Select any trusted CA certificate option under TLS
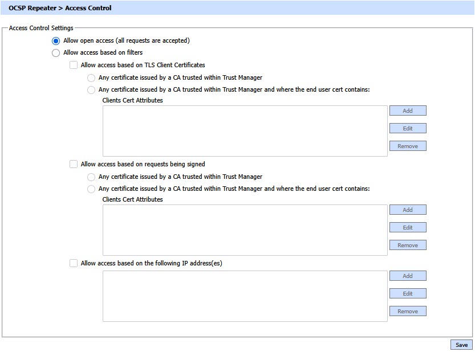Image resolution: width=475 pixels, height=352 pixels. [x=91, y=78]
